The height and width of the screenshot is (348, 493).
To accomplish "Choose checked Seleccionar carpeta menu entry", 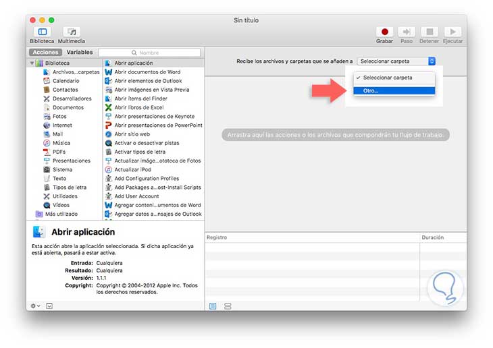I will (x=394, y=78).
